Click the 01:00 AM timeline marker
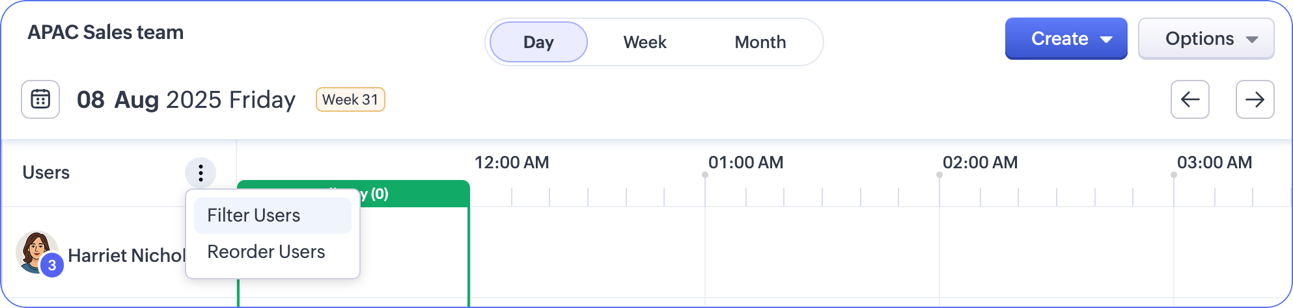Image resolution: width=1293 pixels, height=308 pixels. coord(745,162)
